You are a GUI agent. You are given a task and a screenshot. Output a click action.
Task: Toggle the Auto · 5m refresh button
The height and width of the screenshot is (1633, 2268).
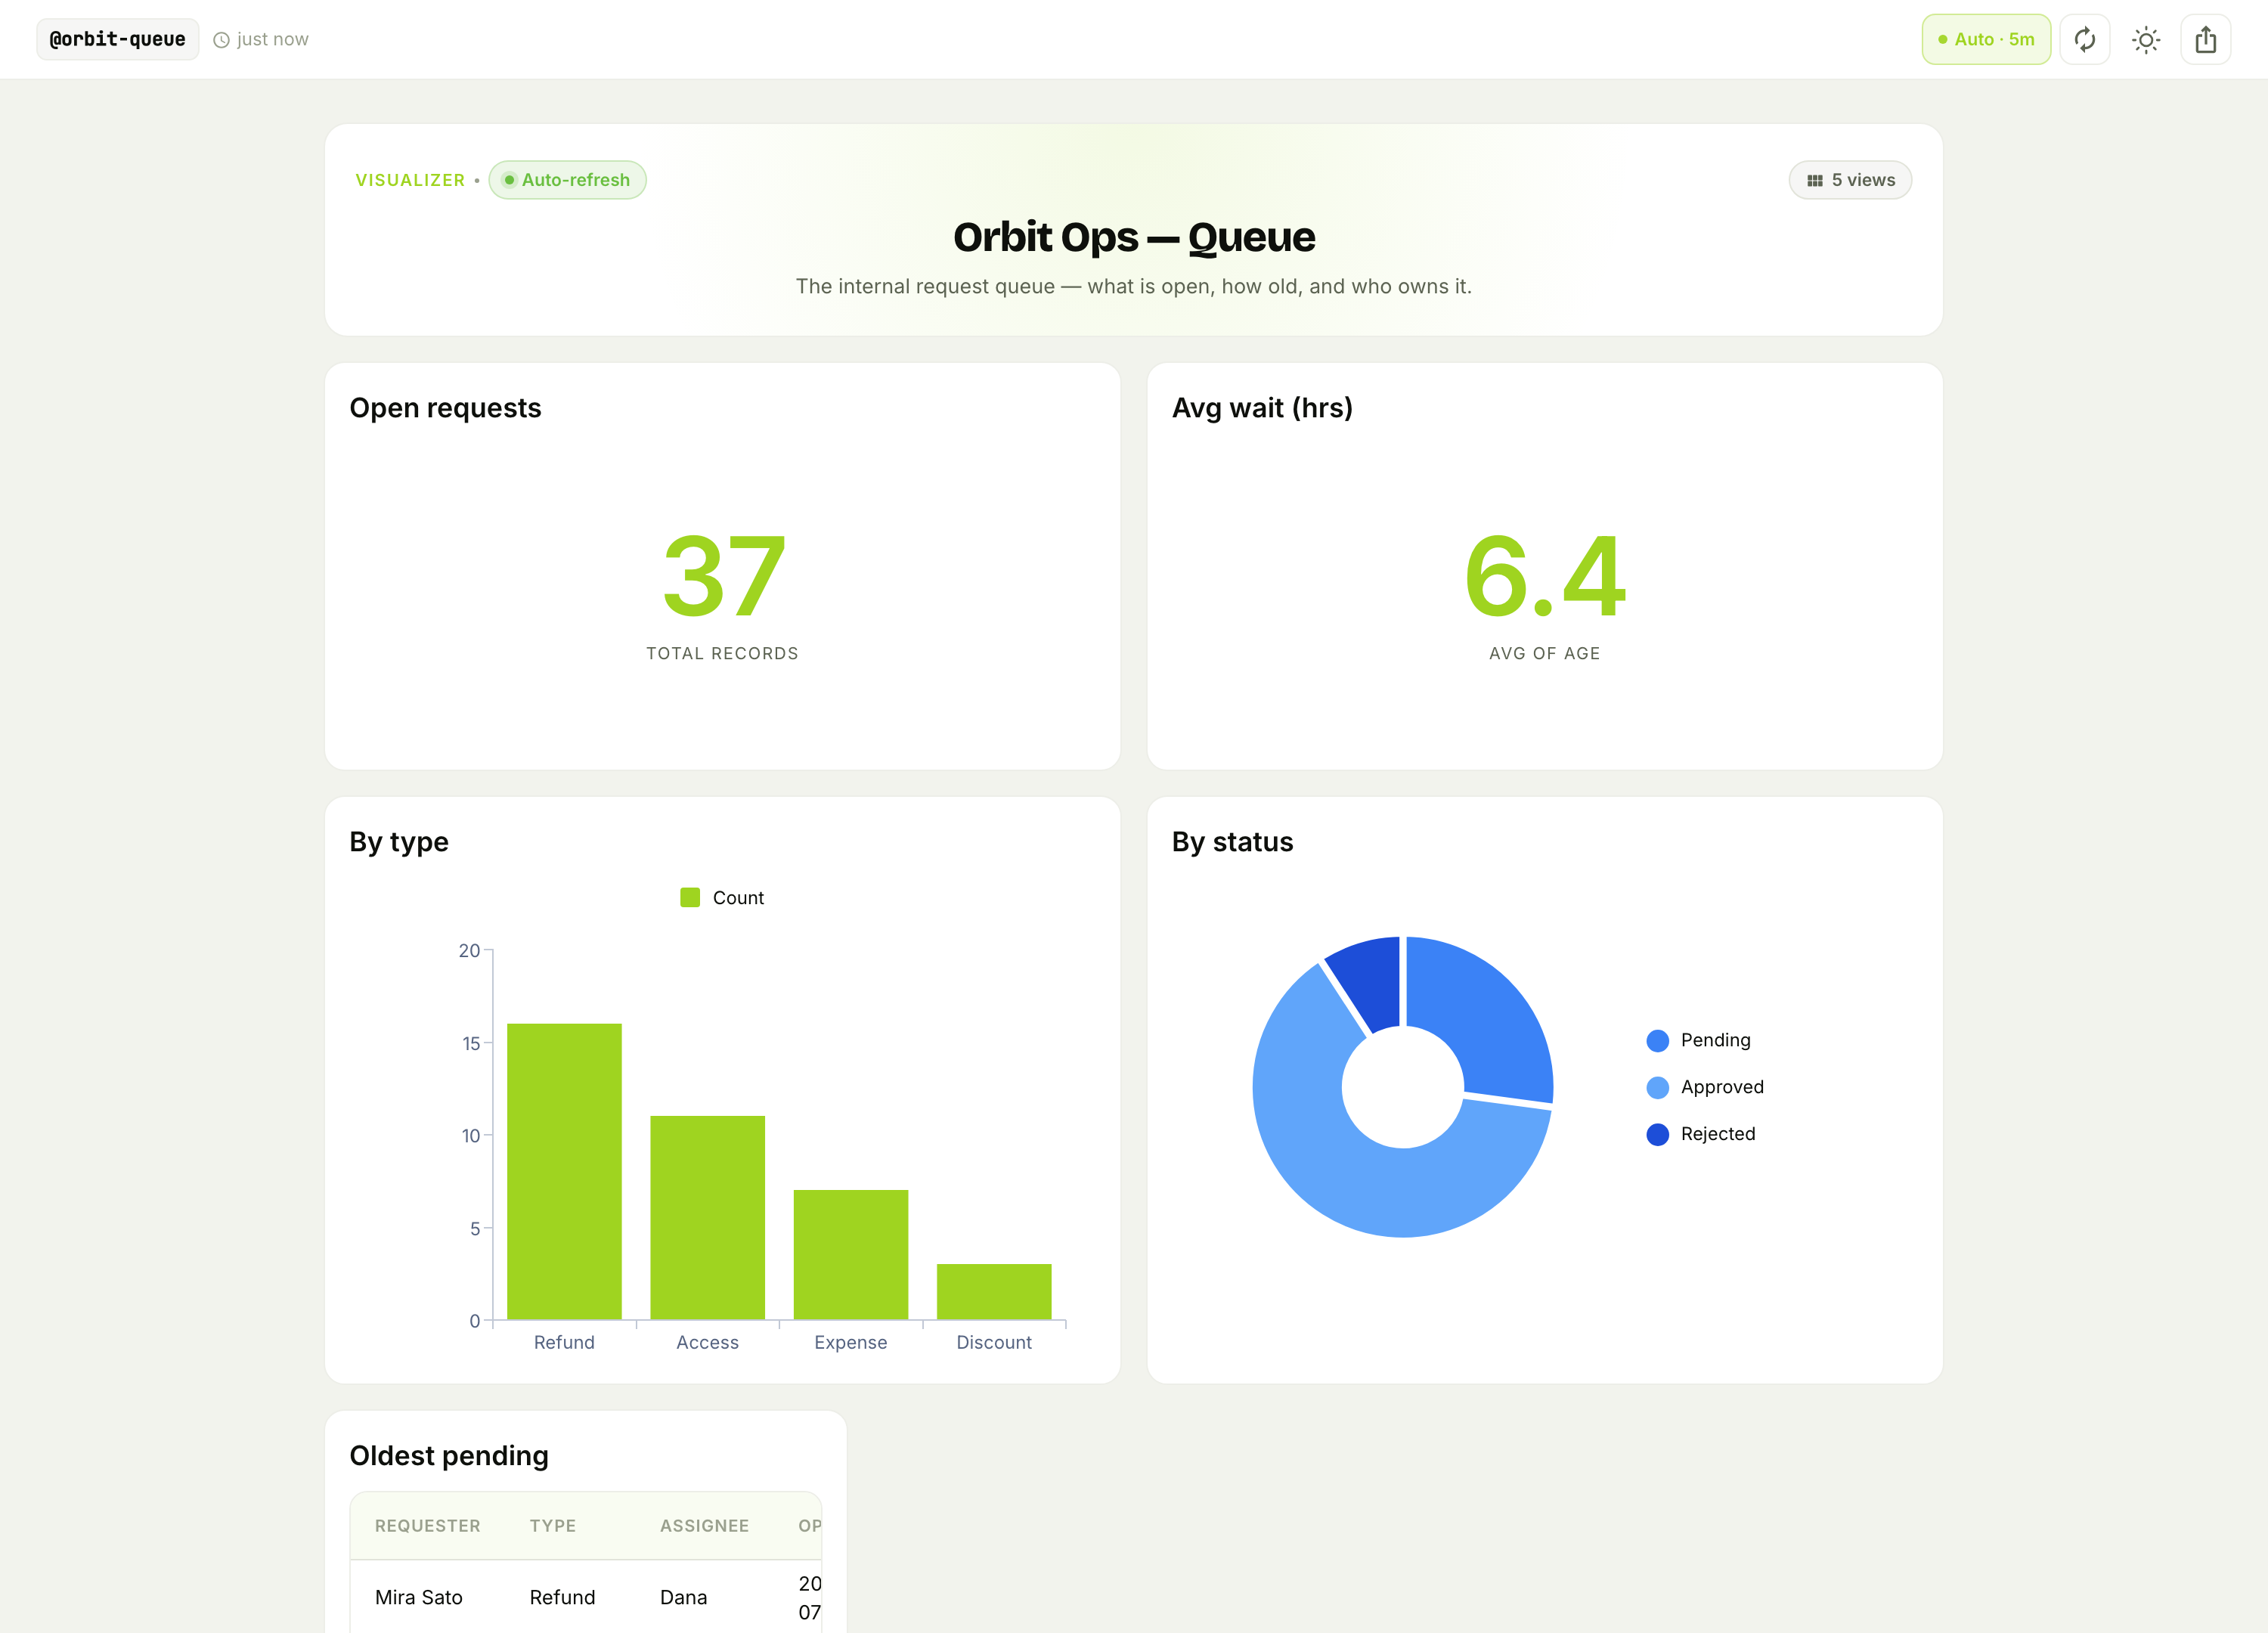(x=1985, y=40)
